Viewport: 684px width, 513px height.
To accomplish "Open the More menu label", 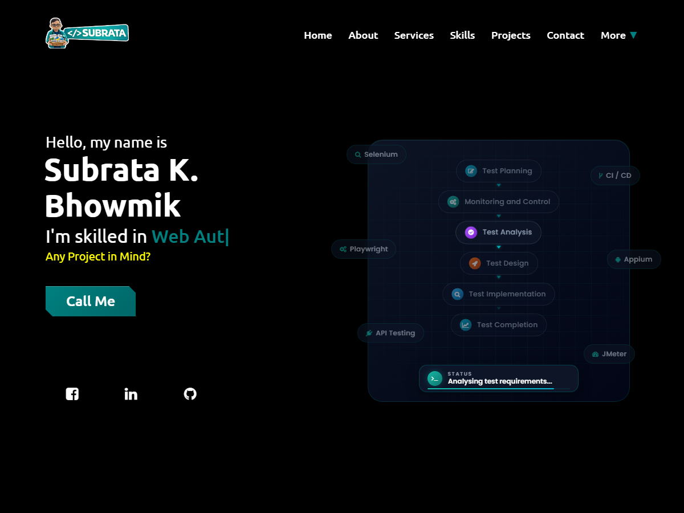I will (613, 35).
